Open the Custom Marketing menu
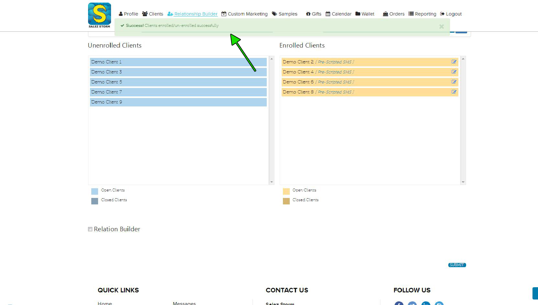 (244, 14)
